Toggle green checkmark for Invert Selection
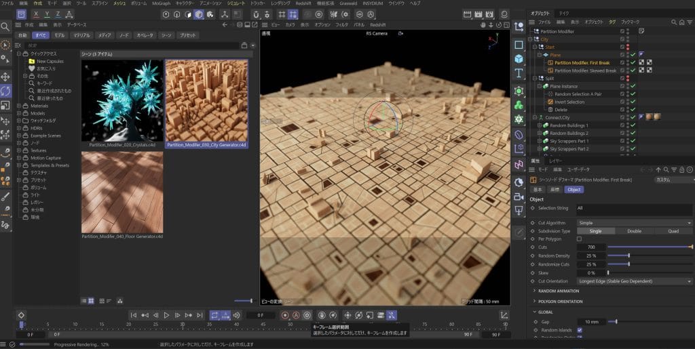Image resolution: width=695 pixels, height=349 pixels. (633, 102)
